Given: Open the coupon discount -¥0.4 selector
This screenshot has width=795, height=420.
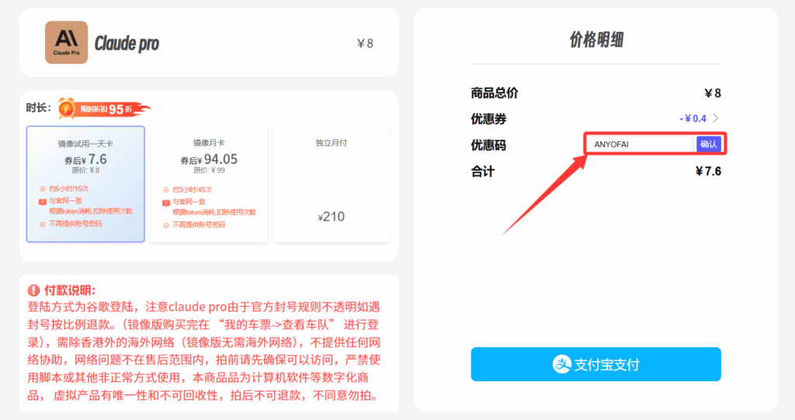Looking at the screenshot, I should (x=693, y=119).
